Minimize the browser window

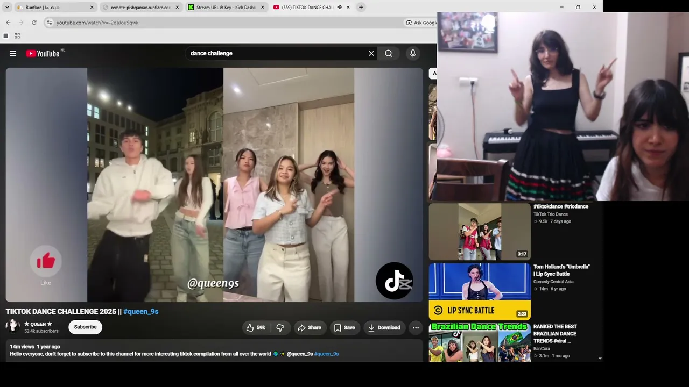point(561,7)
